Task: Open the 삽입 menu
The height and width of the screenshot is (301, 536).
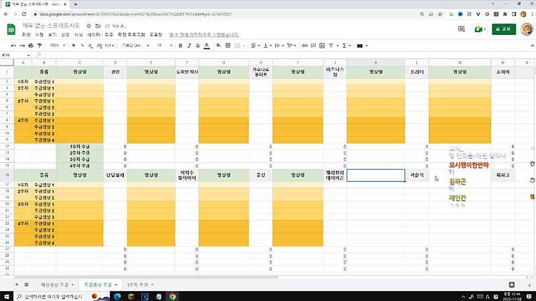Action: pos(65,35)
